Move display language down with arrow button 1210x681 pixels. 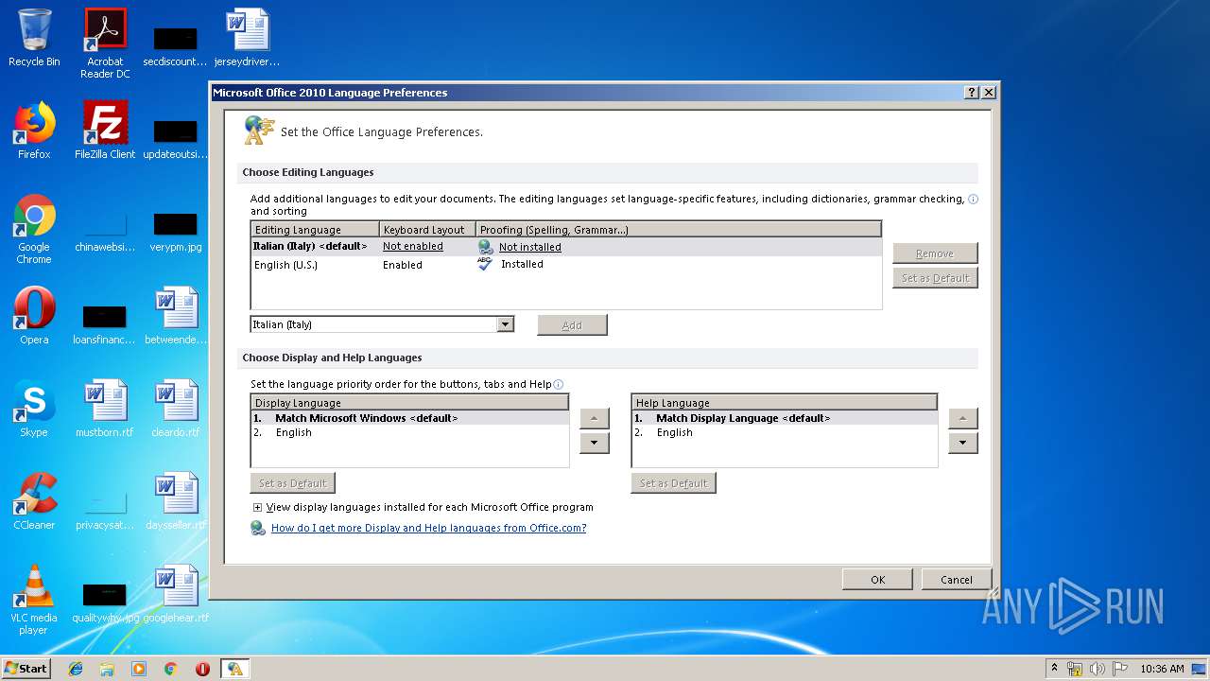(594, 443)
